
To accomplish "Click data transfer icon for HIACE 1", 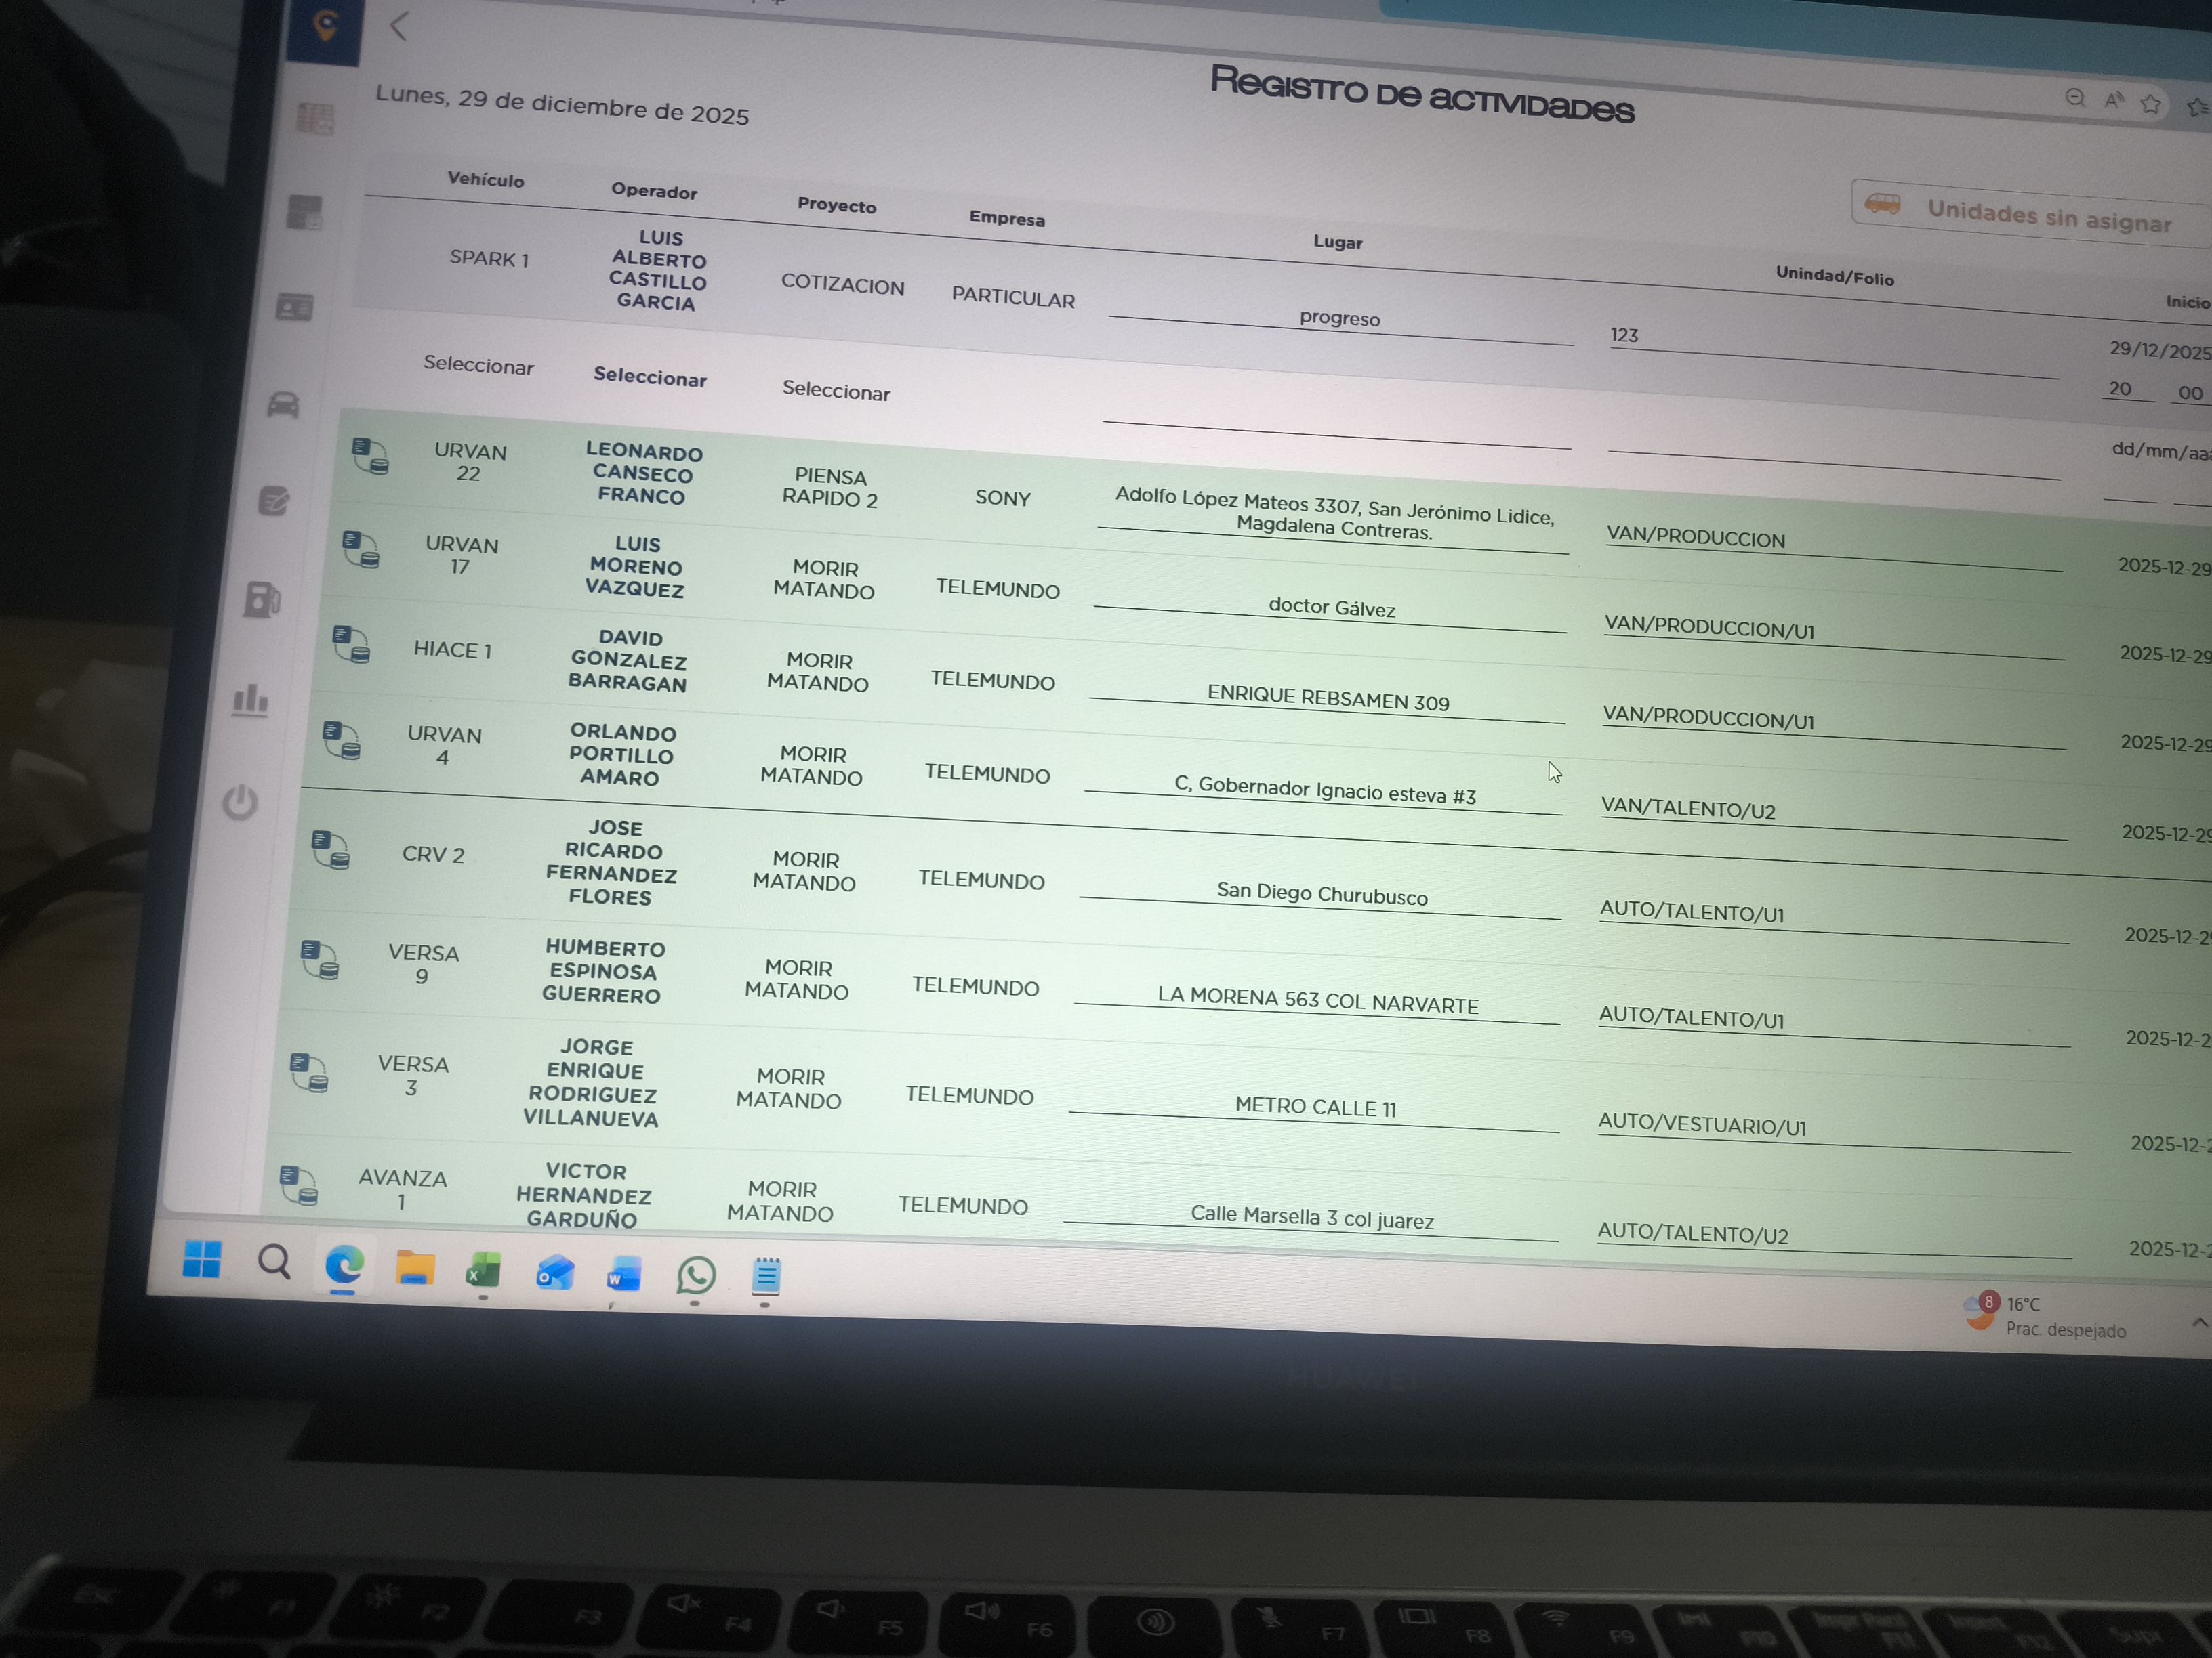I will click(351, 645).
